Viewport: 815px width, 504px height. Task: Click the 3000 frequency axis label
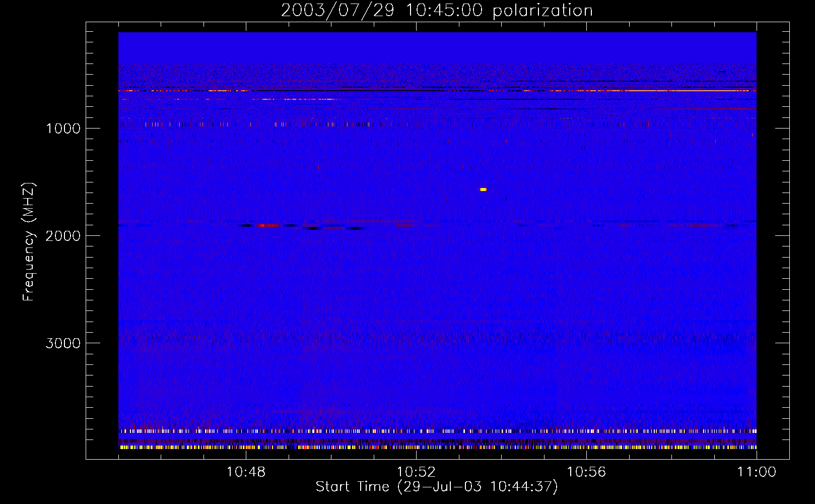point(63,343)
